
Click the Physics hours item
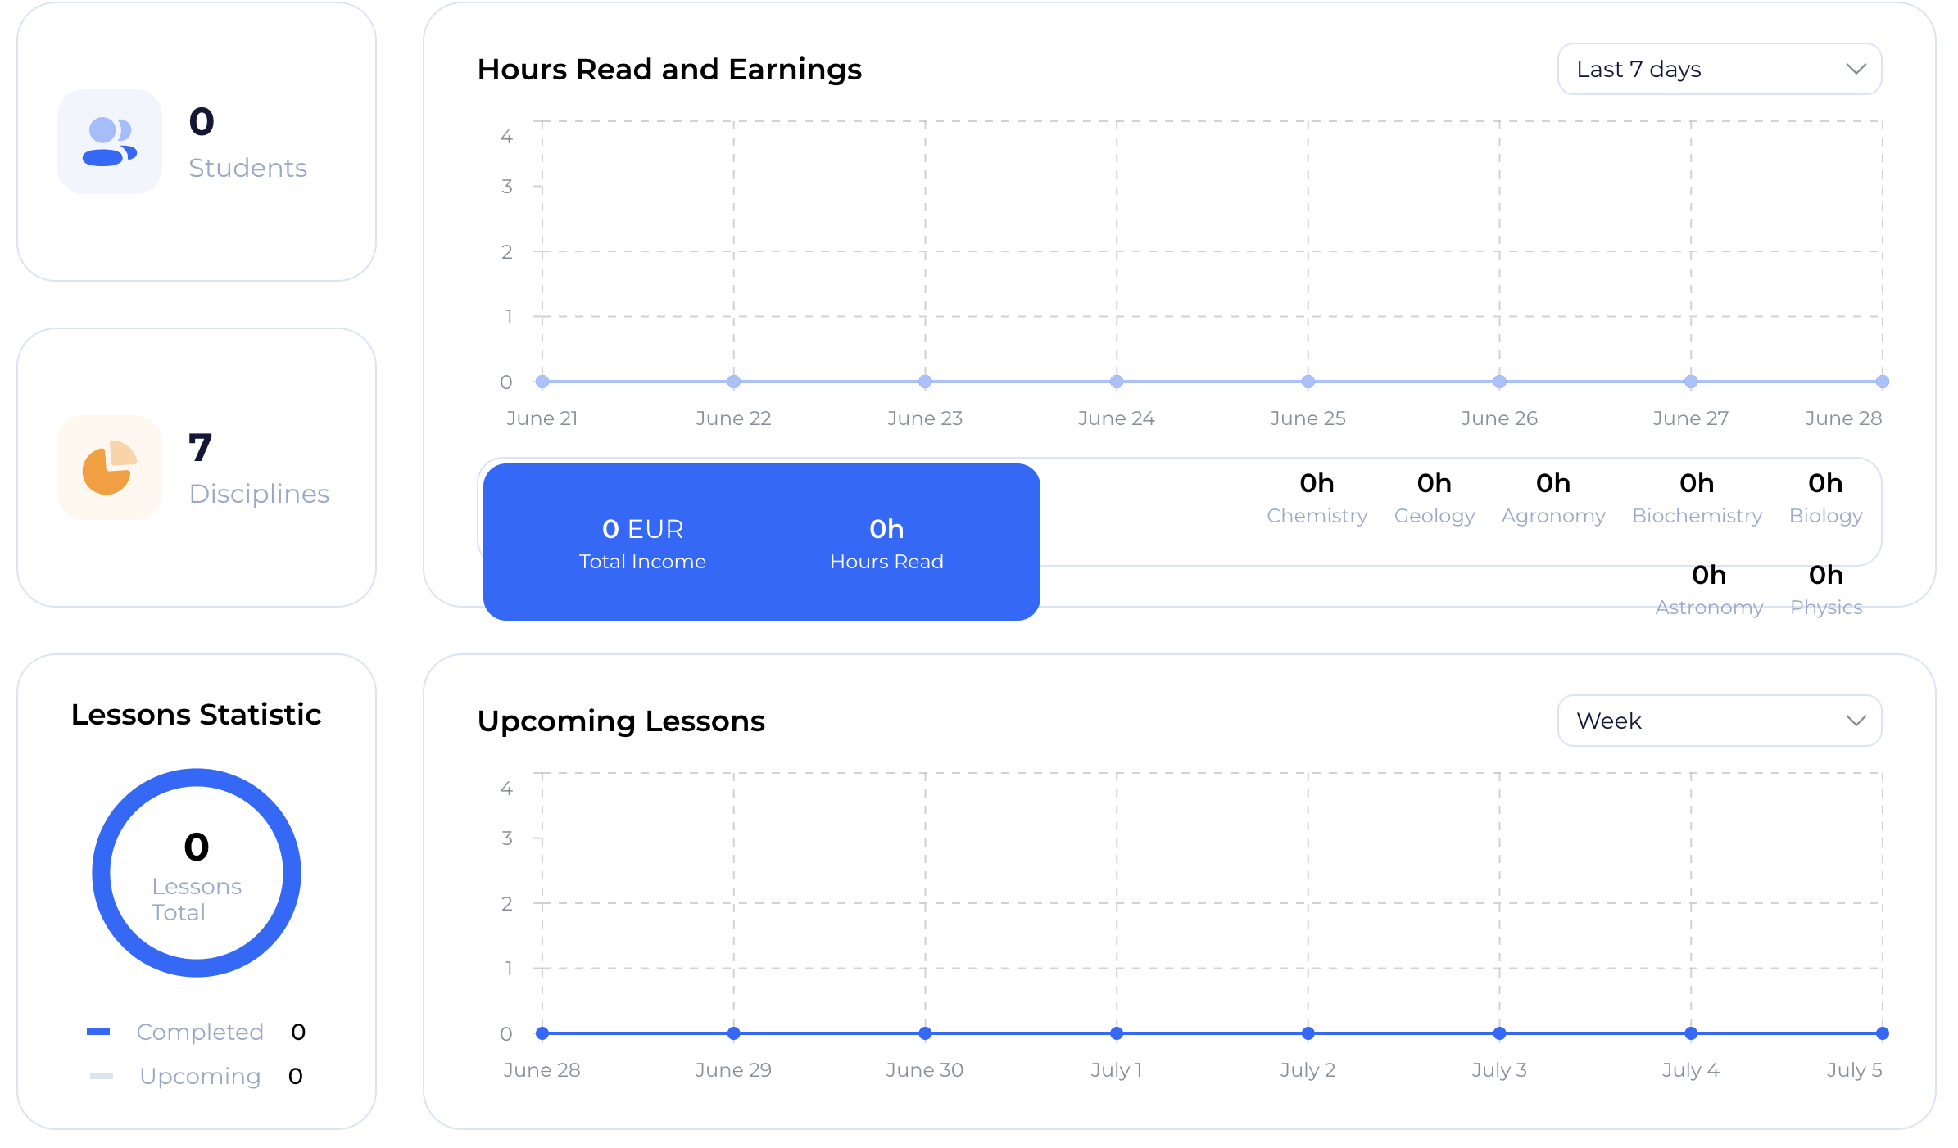click(x=1826, y=590)
